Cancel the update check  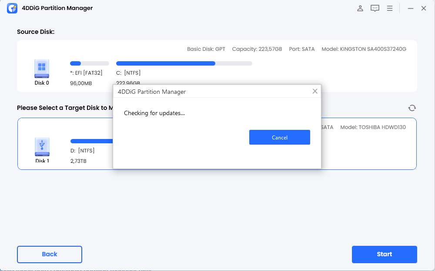(280, 137)
